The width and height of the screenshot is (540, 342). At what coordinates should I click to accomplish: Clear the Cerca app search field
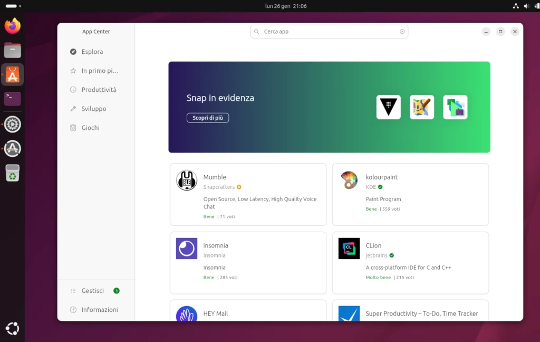(x=401, y=31)
